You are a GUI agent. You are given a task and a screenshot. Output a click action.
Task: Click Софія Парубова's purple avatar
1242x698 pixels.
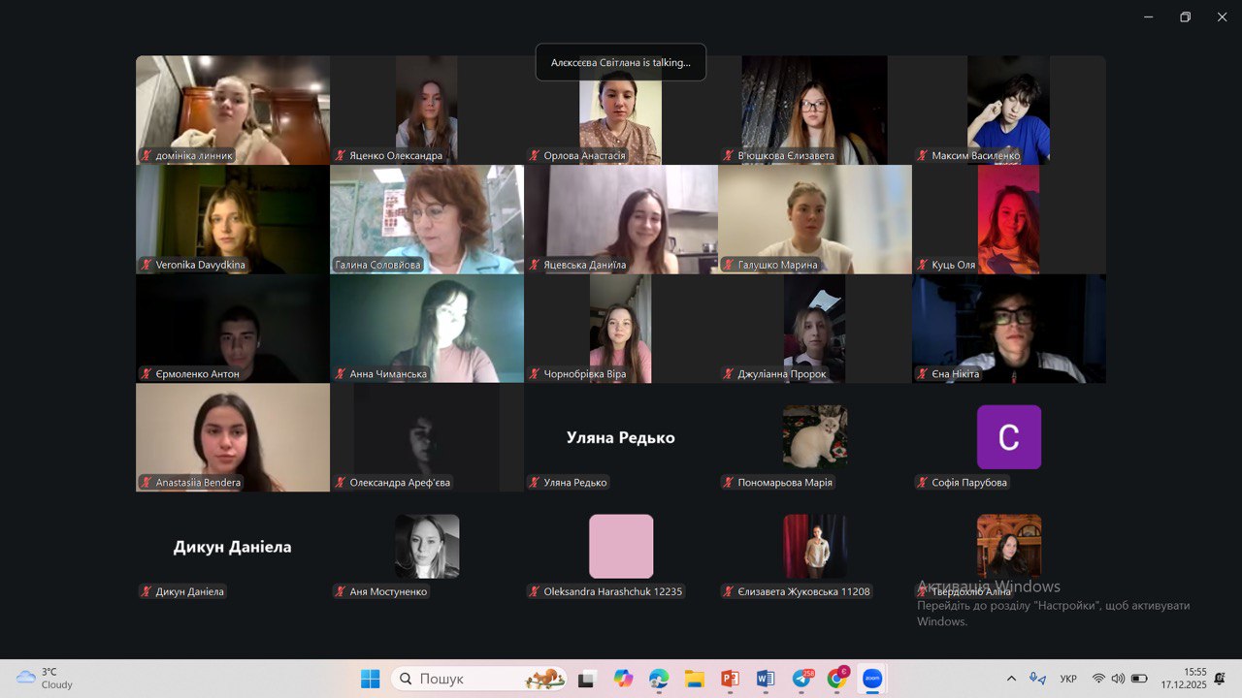point(1008,437)
